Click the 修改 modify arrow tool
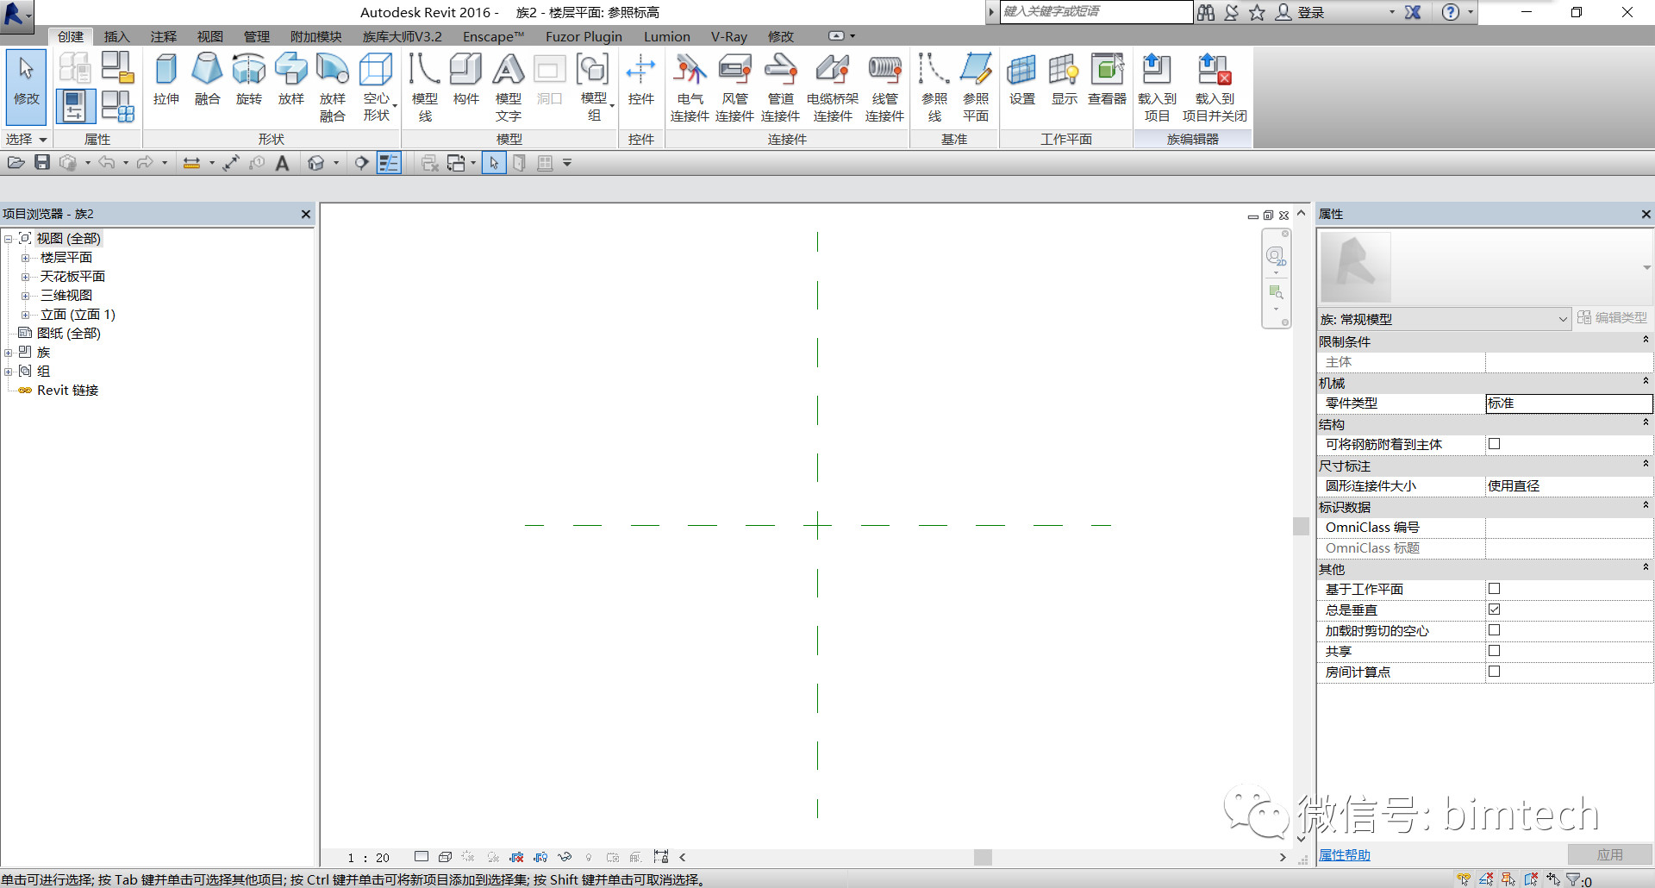The height and width of the screenshot is (888, 1655). click(x=26, y=87)
